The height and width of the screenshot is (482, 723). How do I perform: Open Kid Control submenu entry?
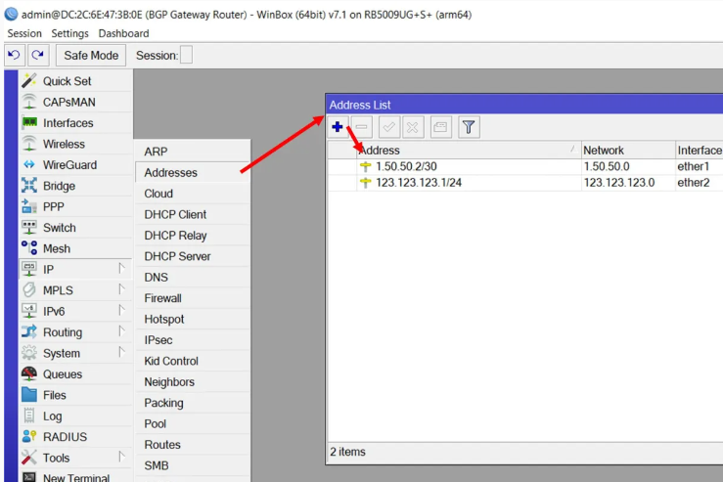[x=193, y=361]
